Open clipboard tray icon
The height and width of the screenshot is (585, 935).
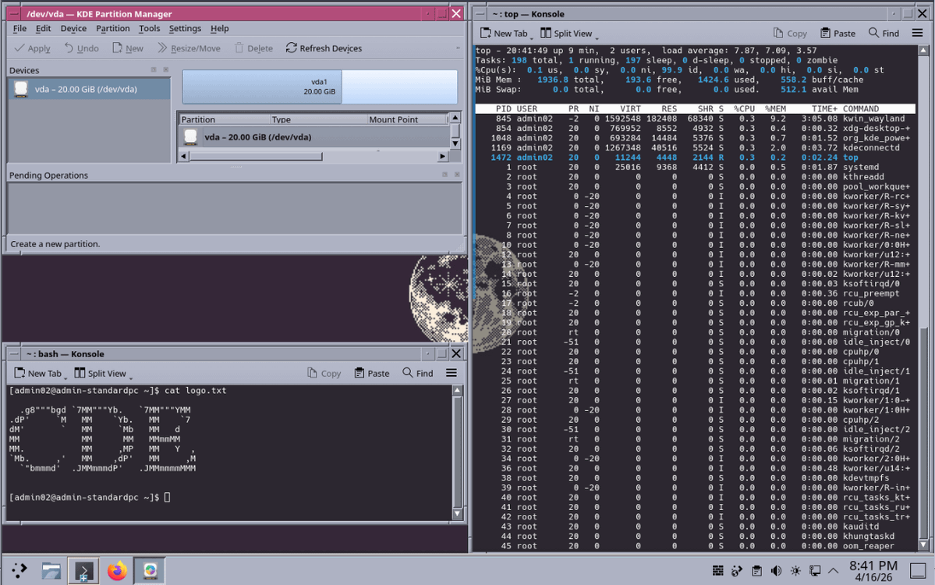756,571
